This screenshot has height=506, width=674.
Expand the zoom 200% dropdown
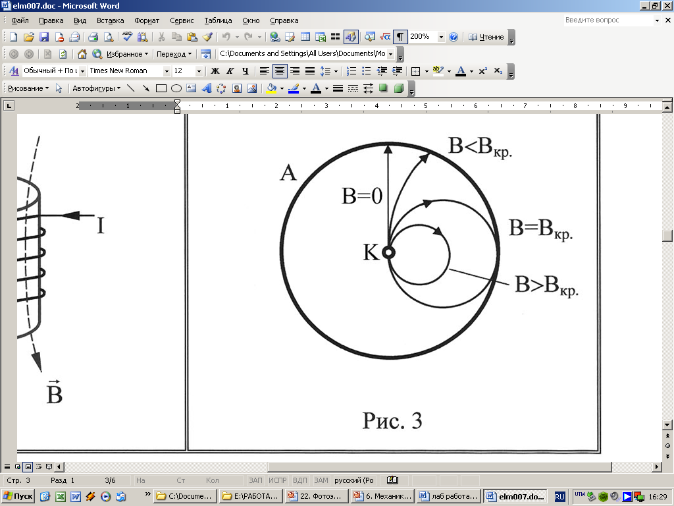(441, 38)
